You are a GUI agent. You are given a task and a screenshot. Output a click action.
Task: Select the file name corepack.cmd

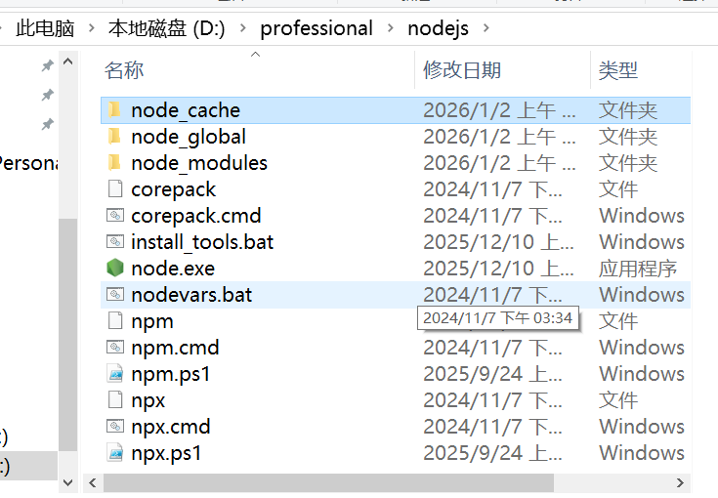click(x=196, y=216)
